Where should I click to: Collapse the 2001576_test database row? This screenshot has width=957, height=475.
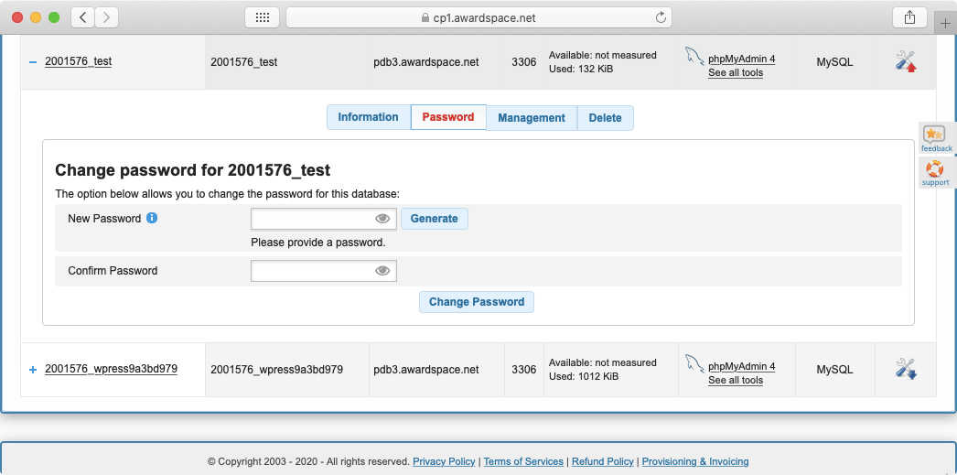(33, 61)
